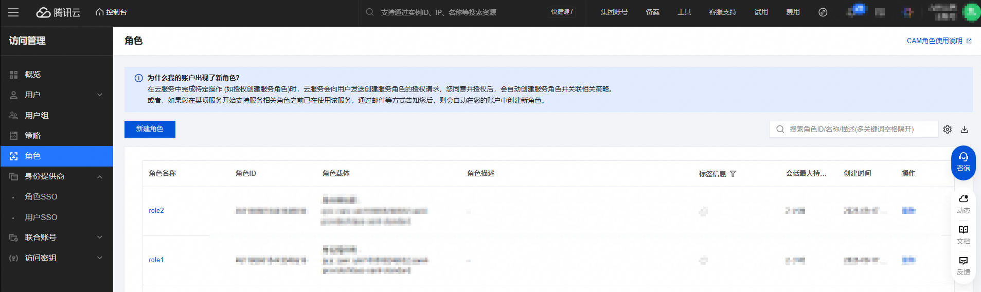Open 备案 top menu

(x=652, y=12)
